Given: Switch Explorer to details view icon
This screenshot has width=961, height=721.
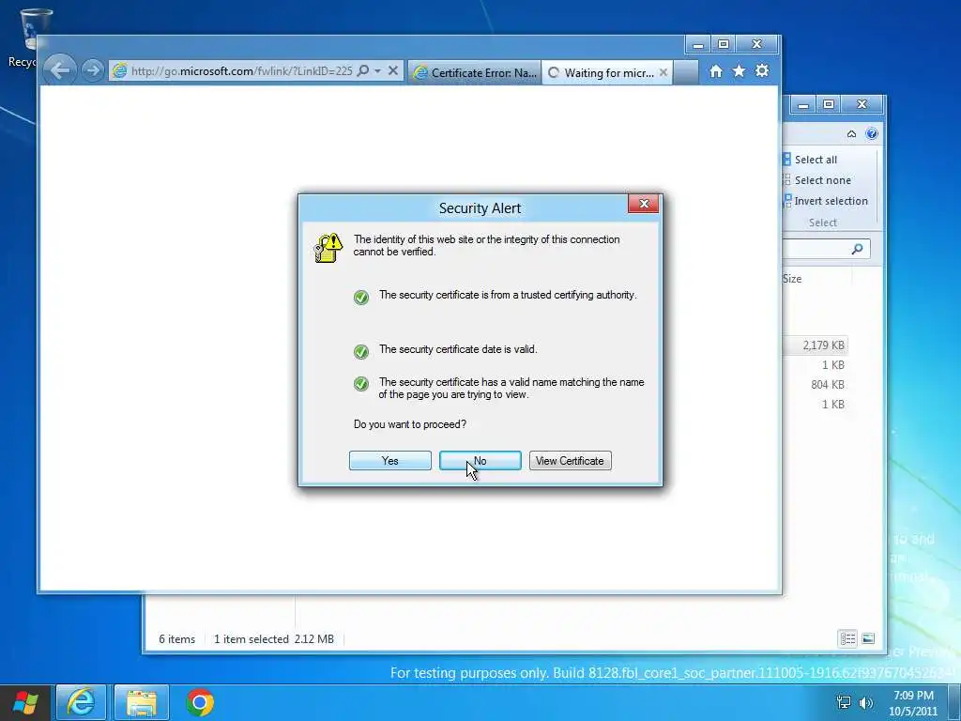Looking at the screenshot, I should 847,638.
